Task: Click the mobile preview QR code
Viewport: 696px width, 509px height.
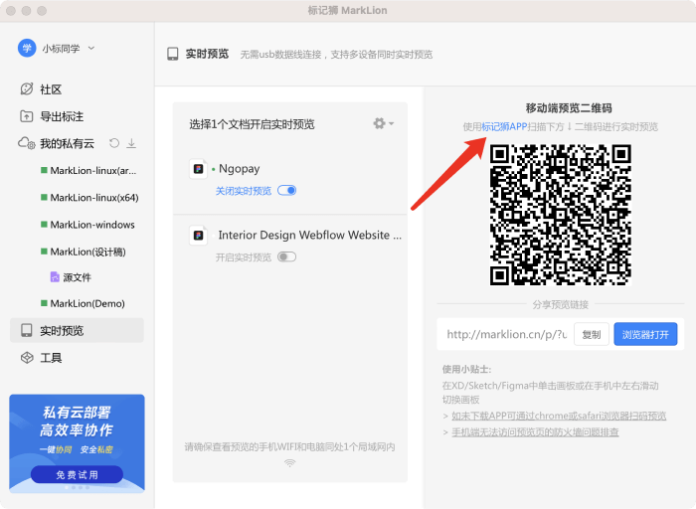Action: (x=561, y=215)
